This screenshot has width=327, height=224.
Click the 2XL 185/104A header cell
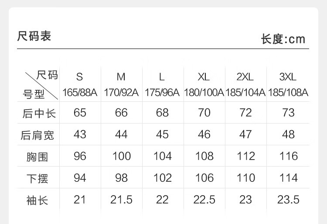[245, 84]
